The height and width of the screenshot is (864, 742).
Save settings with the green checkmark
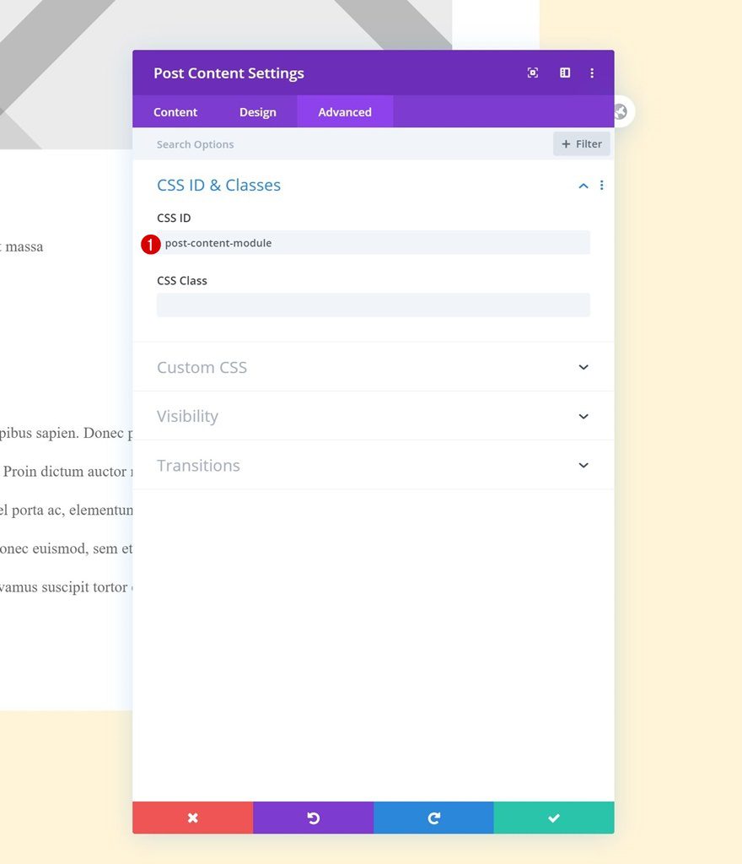tap(554, 818)
